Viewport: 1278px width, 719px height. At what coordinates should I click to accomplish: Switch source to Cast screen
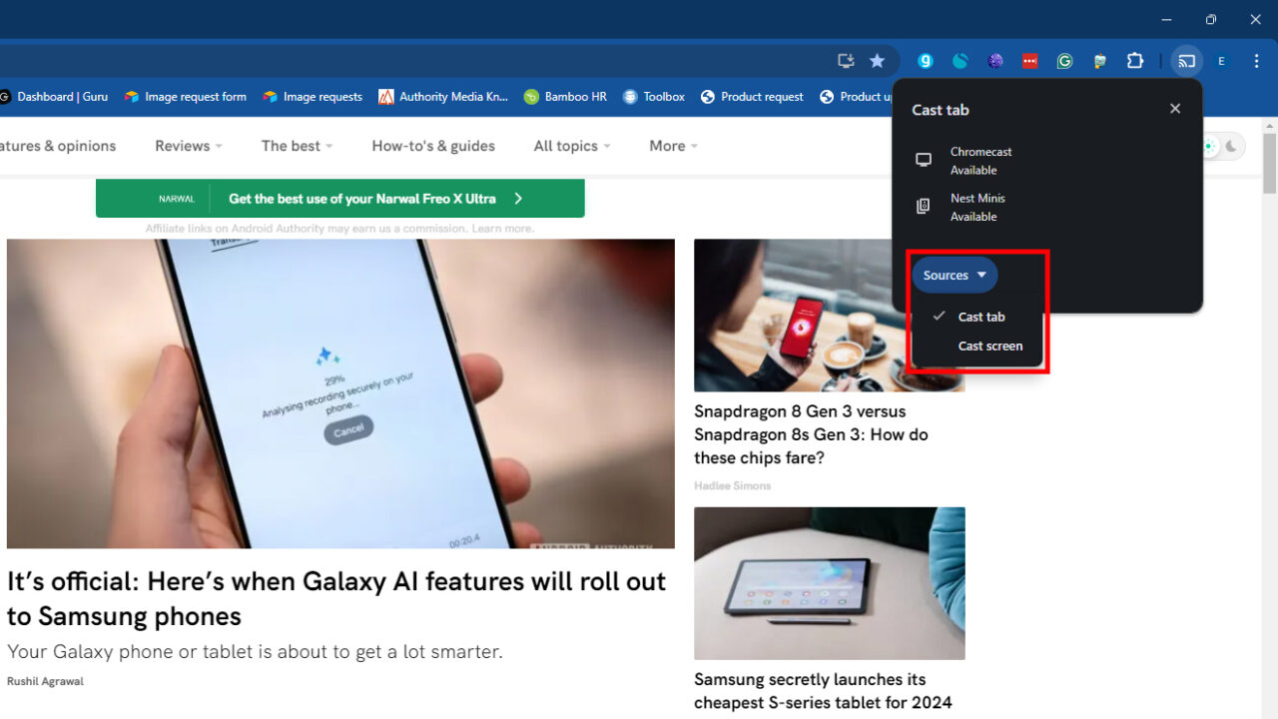click(x=989, y=346)
